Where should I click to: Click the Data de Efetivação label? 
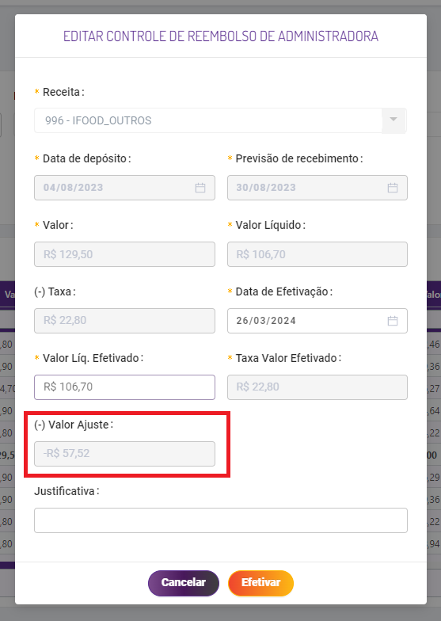click(x=283, y=291)
